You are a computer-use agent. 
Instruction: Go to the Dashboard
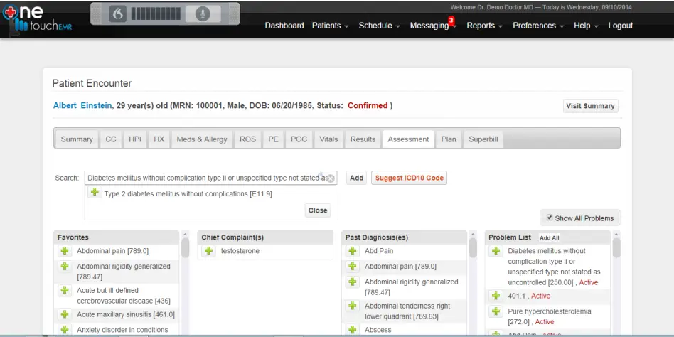[x=284, y=26]
